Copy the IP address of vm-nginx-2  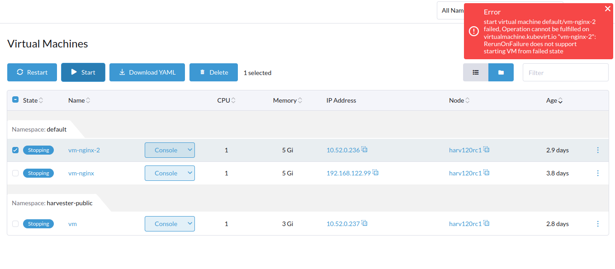(365, 149)
